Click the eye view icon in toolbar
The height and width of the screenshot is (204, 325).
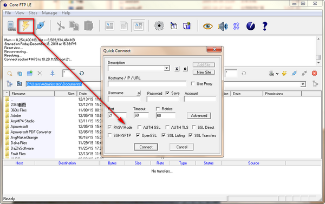click(x=207, y=27)
